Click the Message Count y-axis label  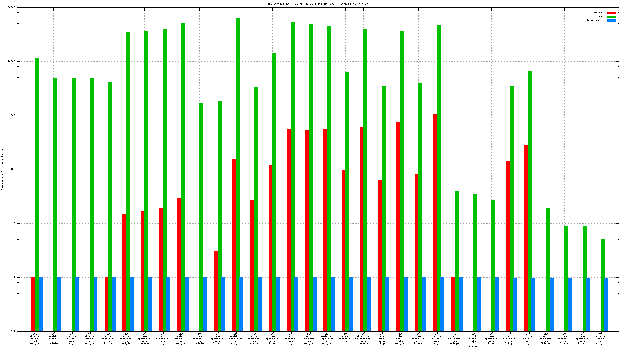click(x=2, y=170)
